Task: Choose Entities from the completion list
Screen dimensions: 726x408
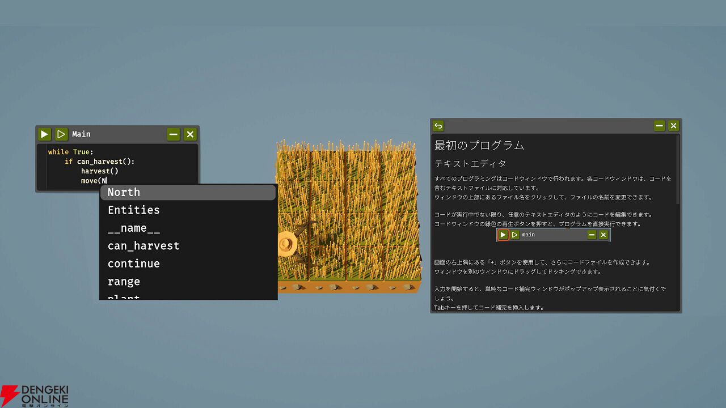Action: click(x=134, y=210)
